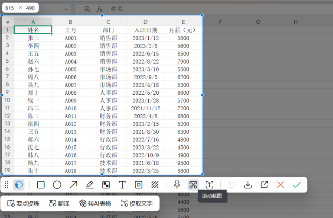
Task: Cancel the screenshot with red X
Action: (281, 185)
